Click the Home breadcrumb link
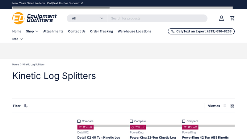Screen dimensions: 247x139 (x=15, y=65)
